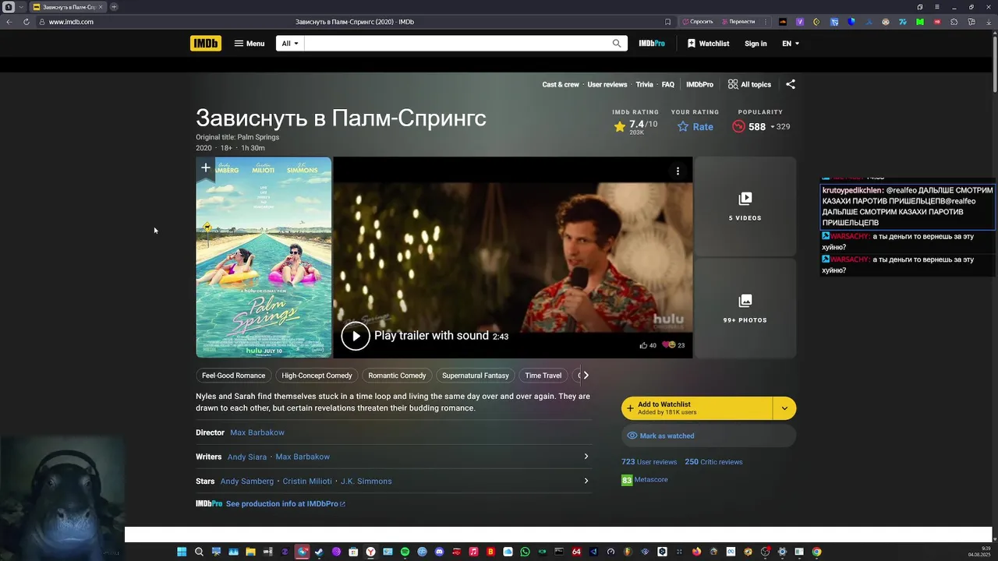Open the IMDb hamburger Menu

tap(249, 44)
